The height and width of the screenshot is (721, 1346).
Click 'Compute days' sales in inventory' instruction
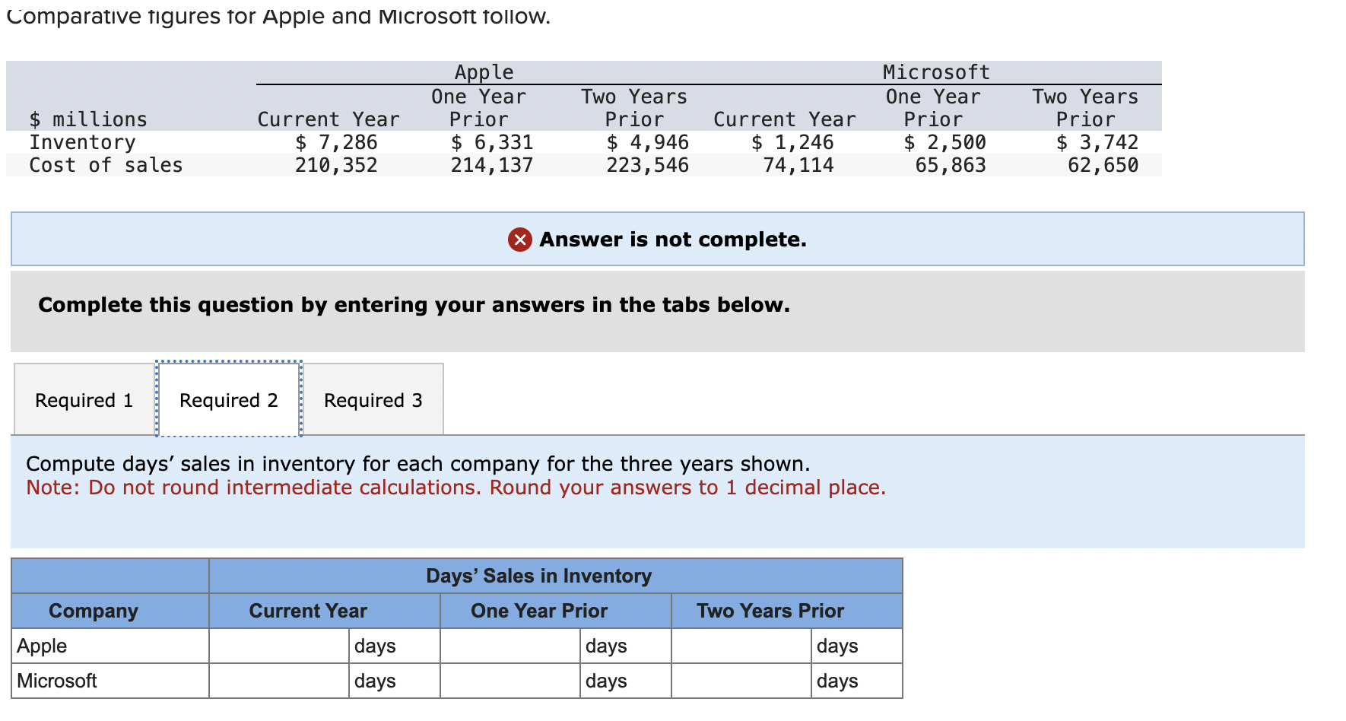418,463
